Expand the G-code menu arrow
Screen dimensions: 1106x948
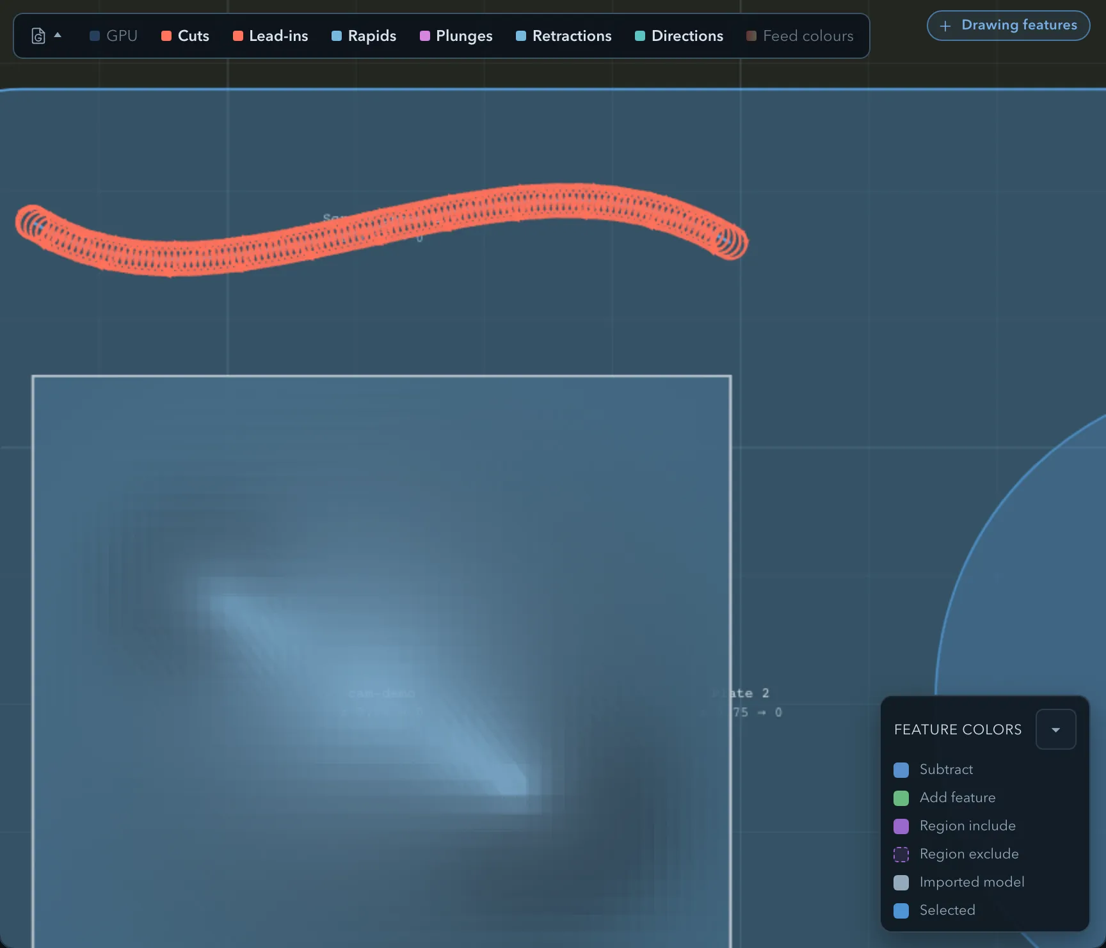pos(58,35)
